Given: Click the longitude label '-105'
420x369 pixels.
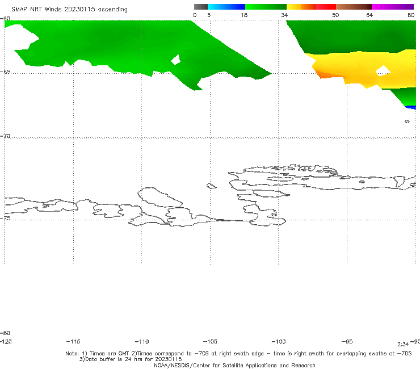Looking at the screenshot, I should 210,342.
